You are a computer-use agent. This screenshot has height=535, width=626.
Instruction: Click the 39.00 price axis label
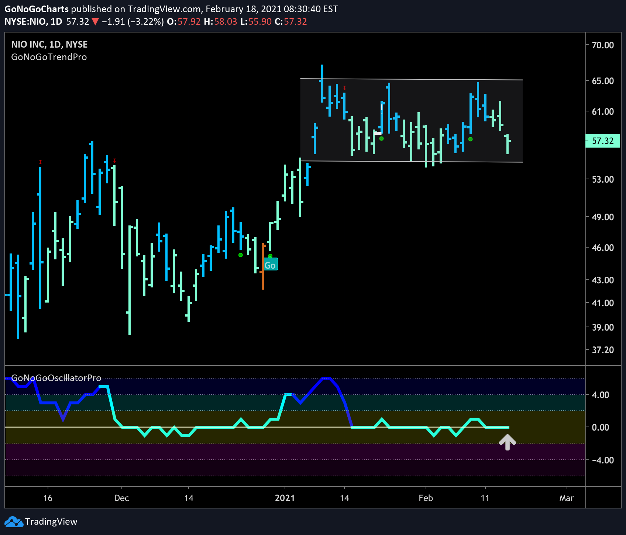603,328
